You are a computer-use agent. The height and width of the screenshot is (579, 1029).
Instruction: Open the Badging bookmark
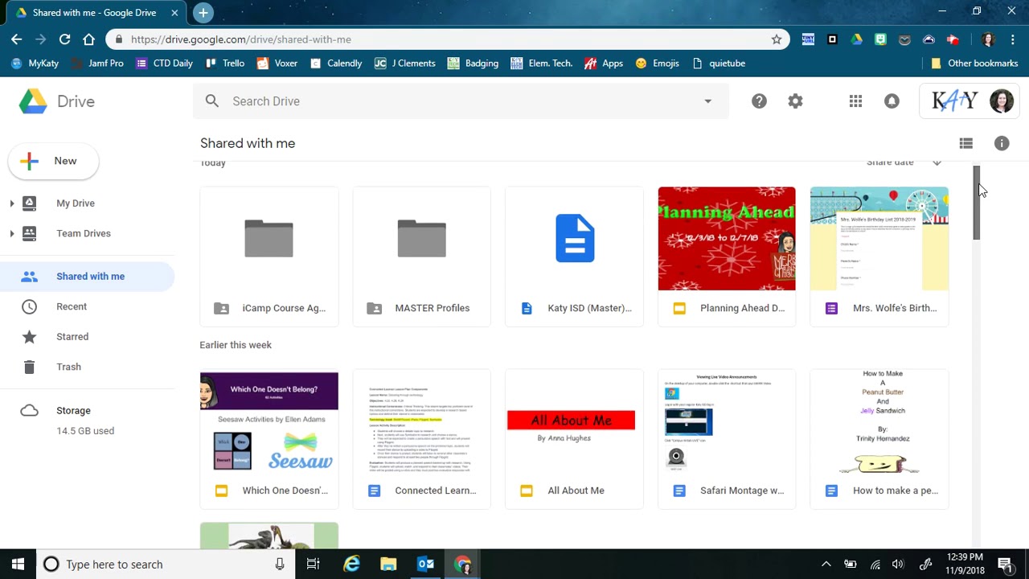(473, 64)
